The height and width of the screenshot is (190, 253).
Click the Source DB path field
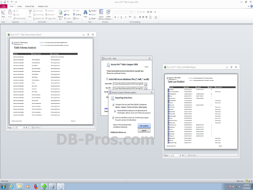point(128,84)
